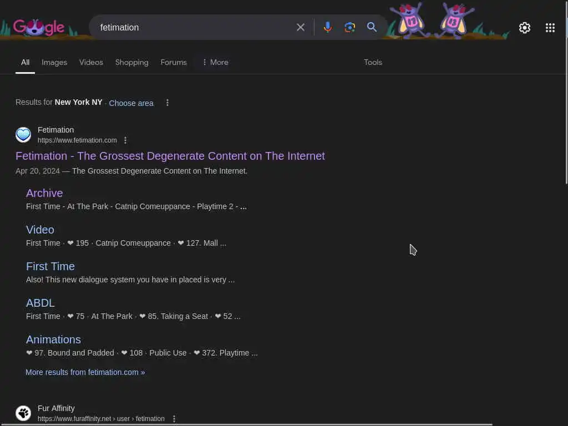Click the dancing bug doodle characters
The width and height of the screenshot is (568, 426).
(x=431, y=21)
